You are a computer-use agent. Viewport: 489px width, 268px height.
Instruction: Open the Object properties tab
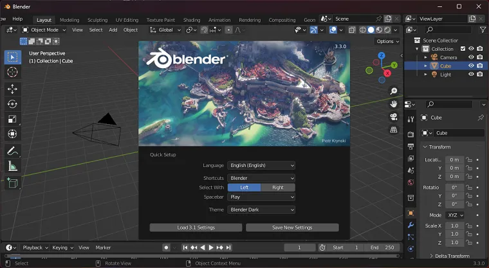(x=411, y=213)
